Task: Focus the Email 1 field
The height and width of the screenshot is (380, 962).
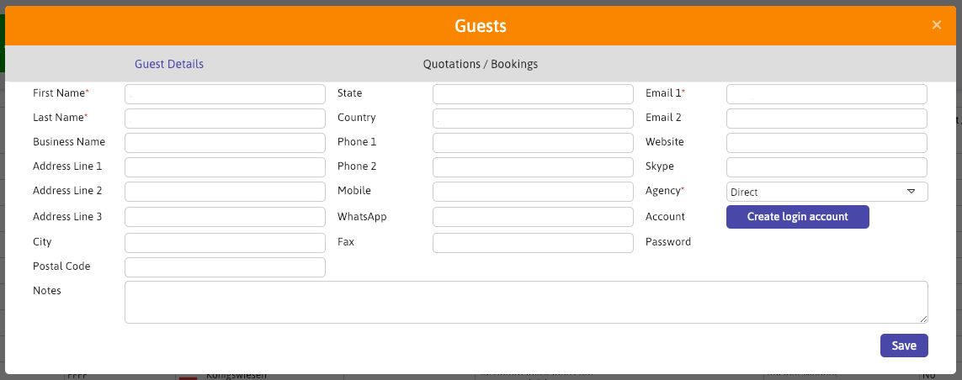Action: click(826, 94)
